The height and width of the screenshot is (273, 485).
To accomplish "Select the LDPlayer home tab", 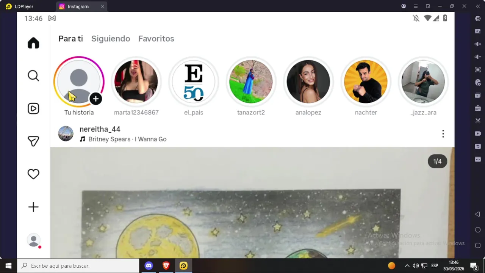I will point(19,6).
